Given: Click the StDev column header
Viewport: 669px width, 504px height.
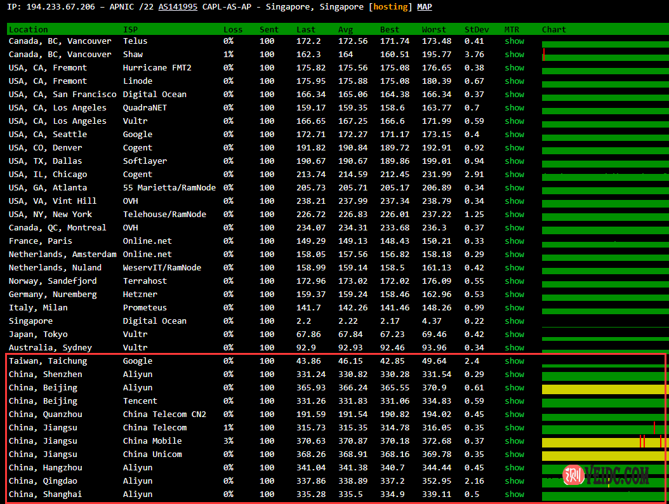Looking at the screenshot, I should (x=477, y=30).
